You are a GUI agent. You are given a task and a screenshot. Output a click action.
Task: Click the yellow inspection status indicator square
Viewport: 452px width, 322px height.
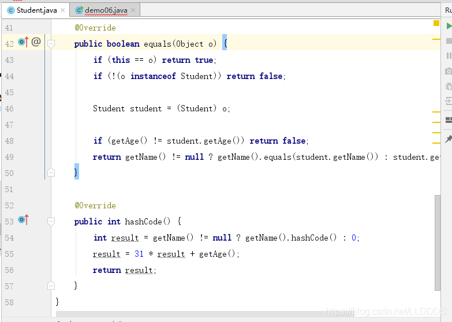coord(436,23)
